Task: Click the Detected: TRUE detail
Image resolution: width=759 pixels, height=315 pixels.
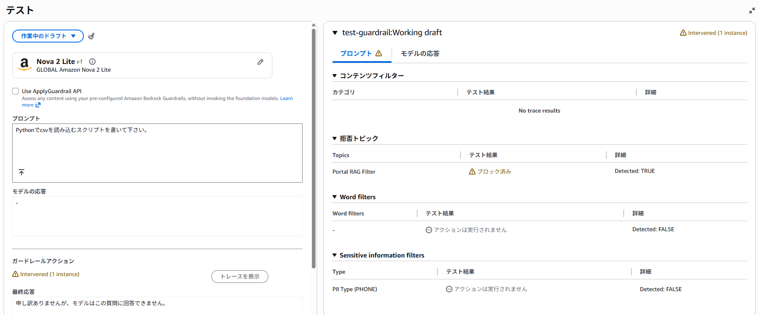Action: (x=635, y=171)
